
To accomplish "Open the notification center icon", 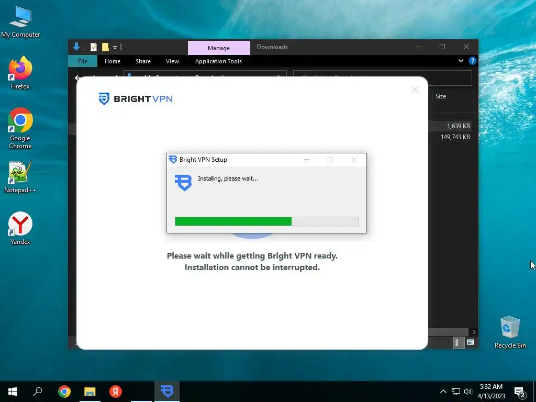I will [520, 393].
